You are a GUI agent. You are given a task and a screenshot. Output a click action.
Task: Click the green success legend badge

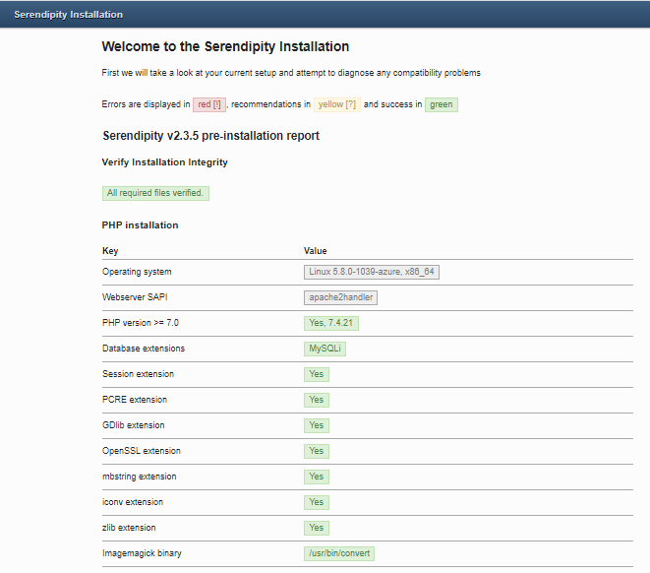(x=441, y=104)
